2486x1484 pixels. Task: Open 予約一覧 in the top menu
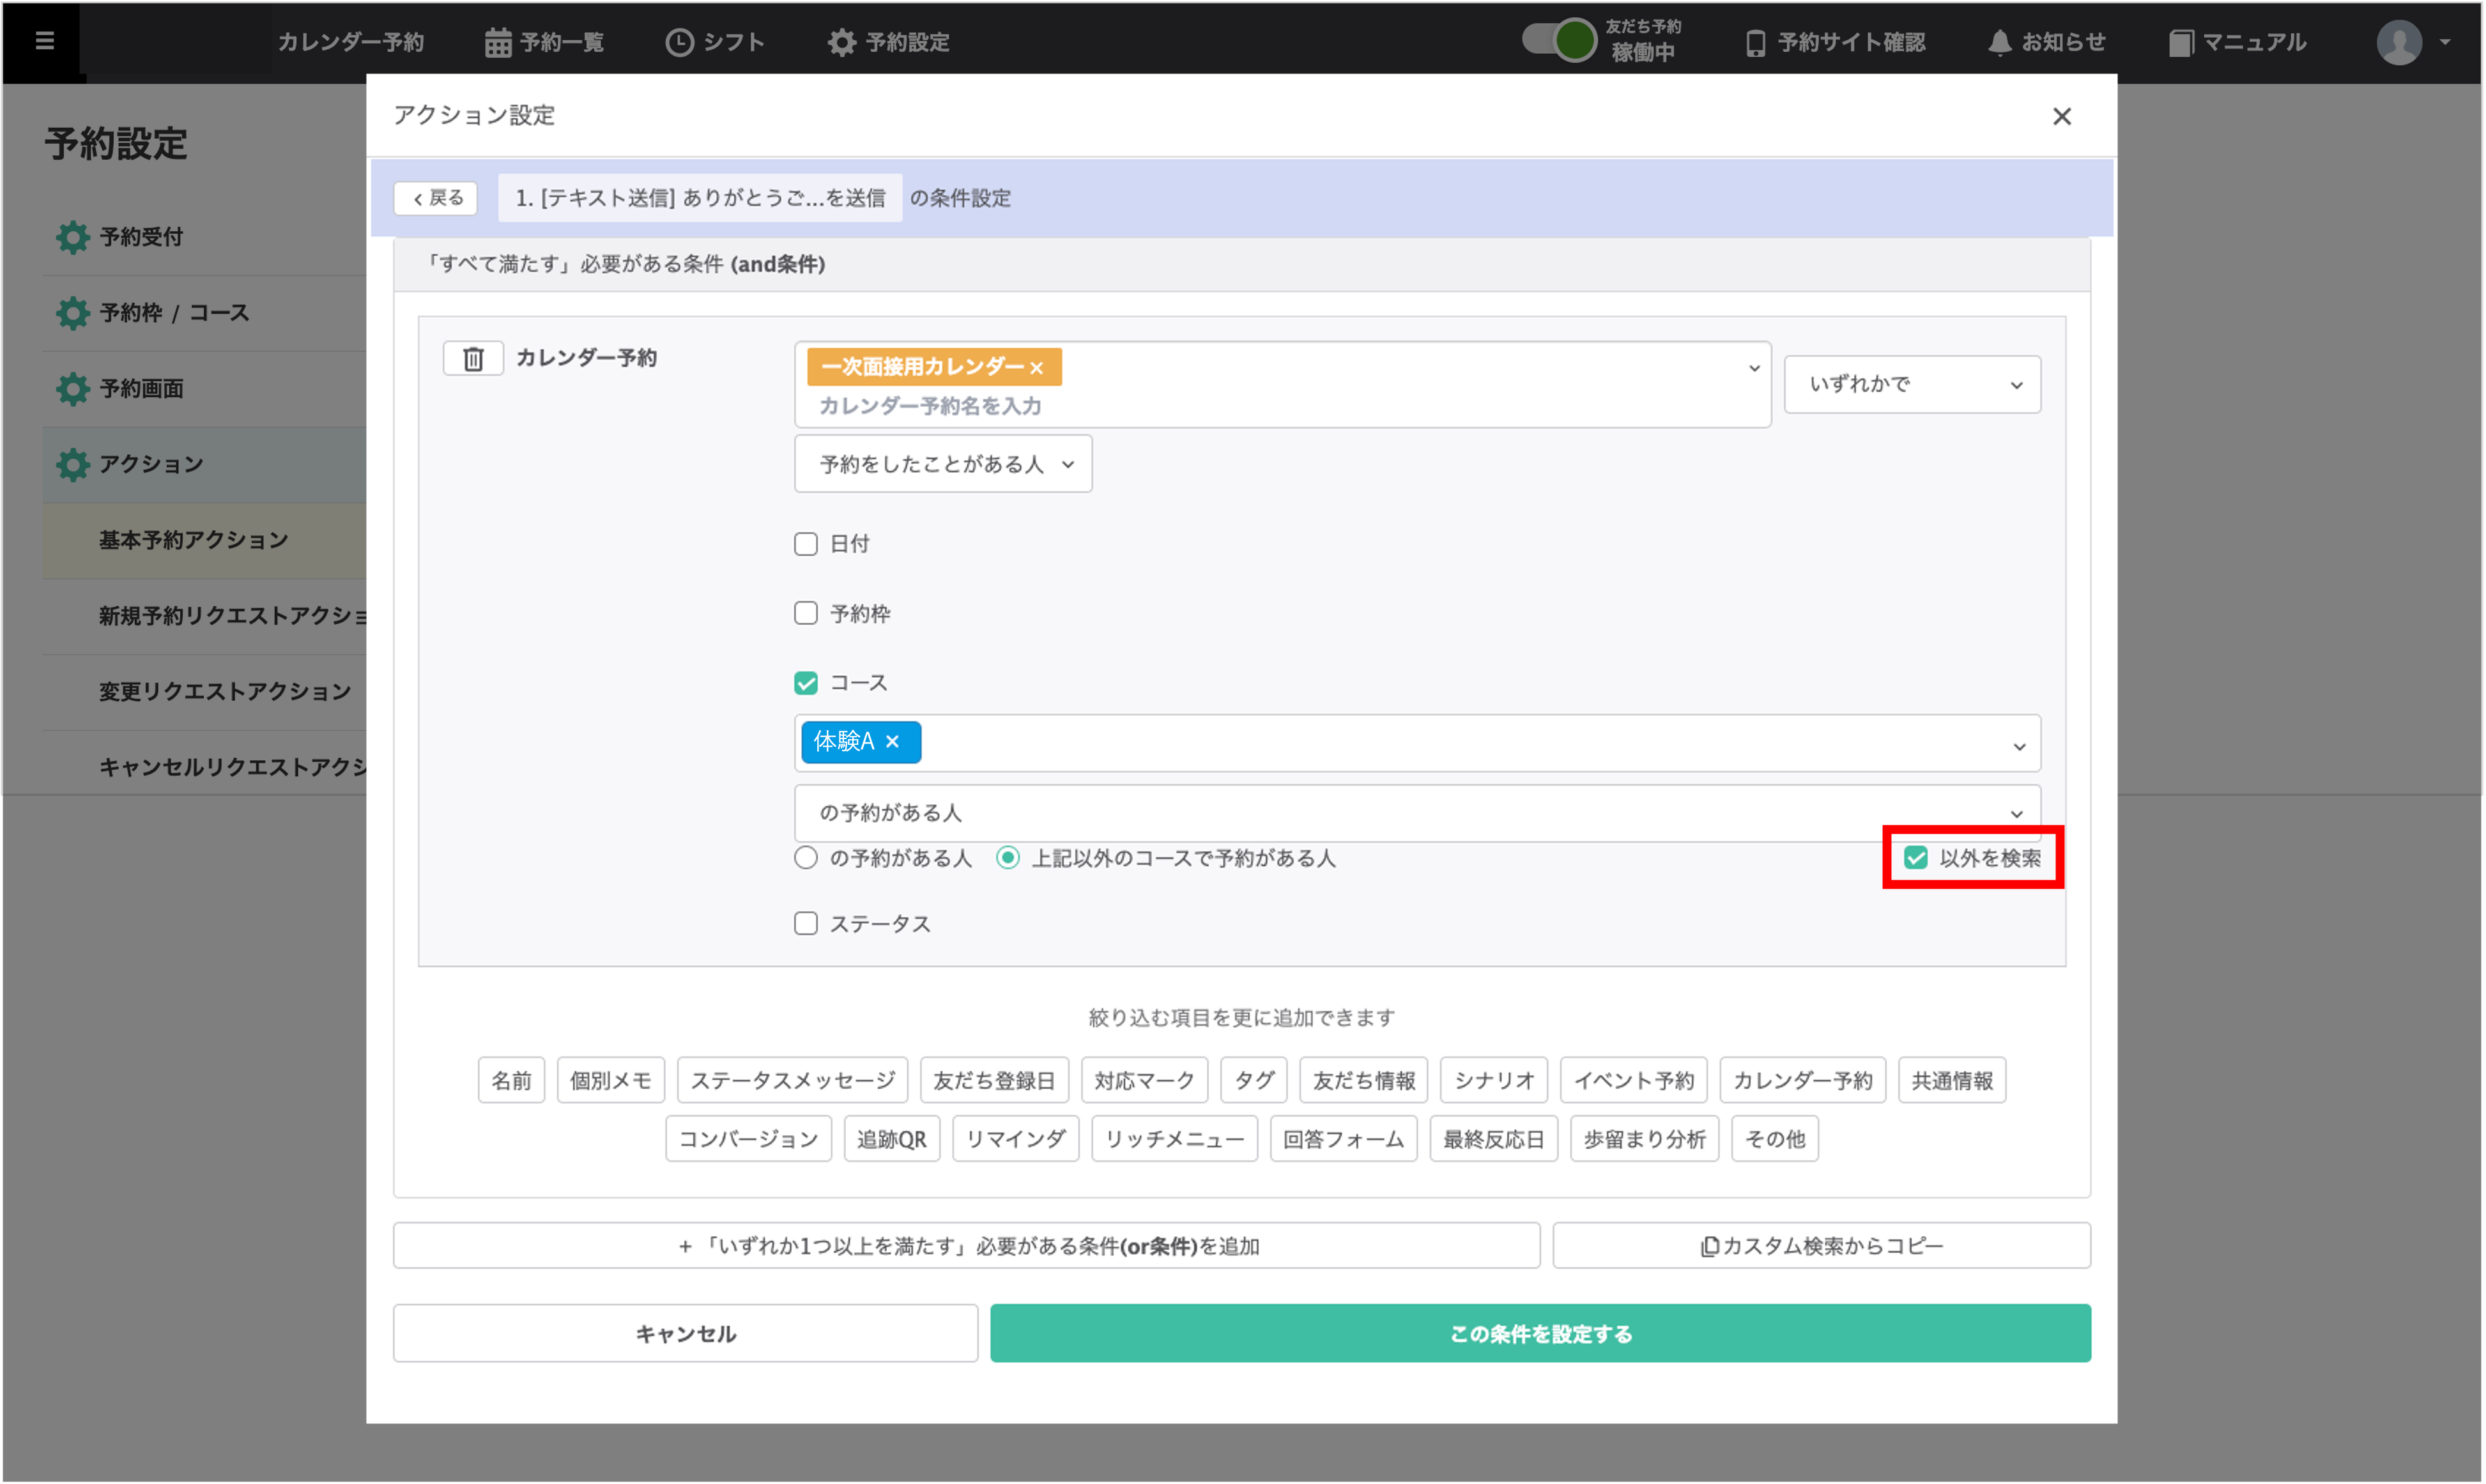click(x=544, y=42)
